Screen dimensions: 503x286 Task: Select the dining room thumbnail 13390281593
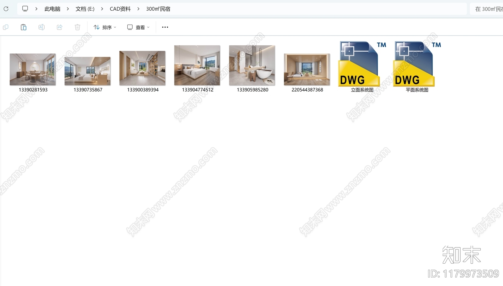[x=33, y=70]
